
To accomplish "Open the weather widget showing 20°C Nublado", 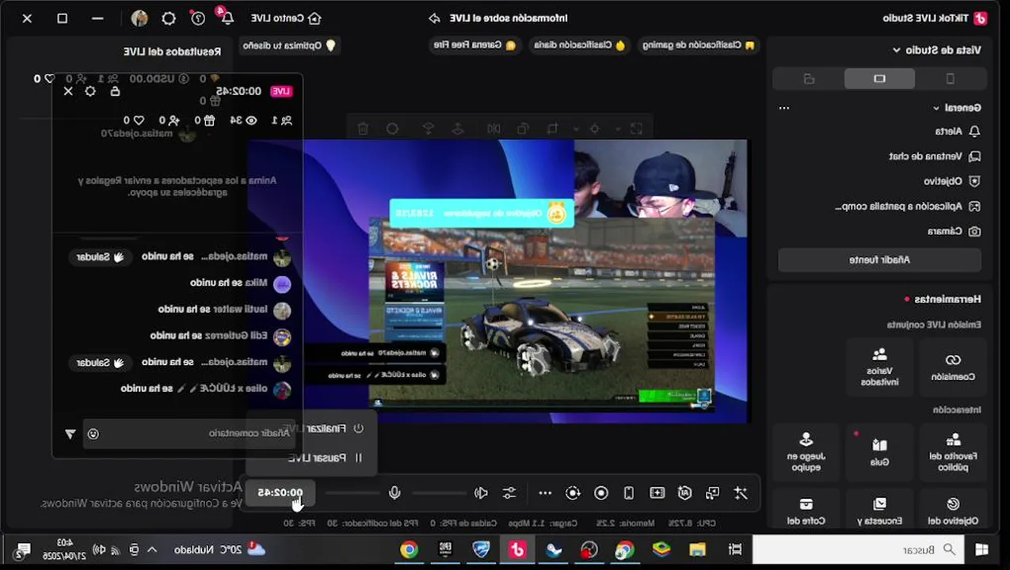I will (219, 549).
